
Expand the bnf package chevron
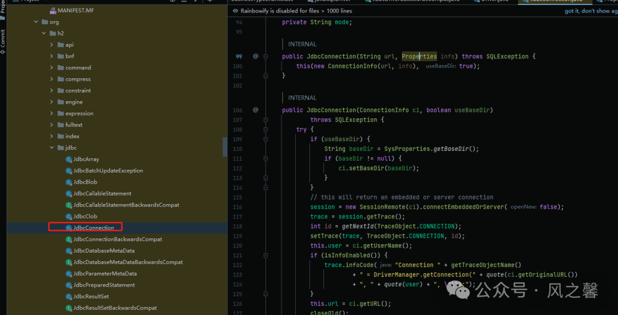[51, 56]
